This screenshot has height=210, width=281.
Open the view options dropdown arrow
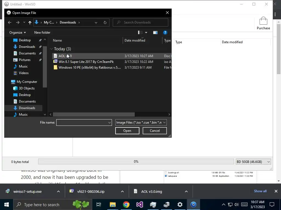tap(146, 33)
